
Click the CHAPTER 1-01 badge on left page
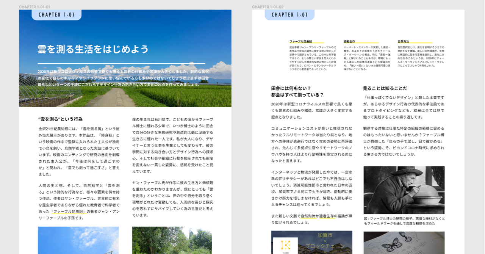click(56, 15)
